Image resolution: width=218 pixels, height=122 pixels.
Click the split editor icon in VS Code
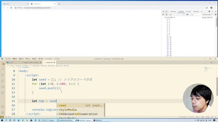211,62
